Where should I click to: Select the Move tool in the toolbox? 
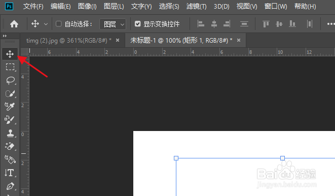click(x=10, y=54)
